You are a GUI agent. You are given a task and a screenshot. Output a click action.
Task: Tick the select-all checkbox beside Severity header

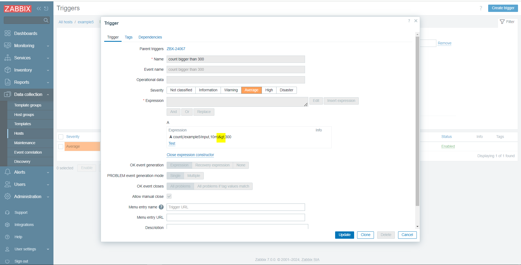pos(61,137)
